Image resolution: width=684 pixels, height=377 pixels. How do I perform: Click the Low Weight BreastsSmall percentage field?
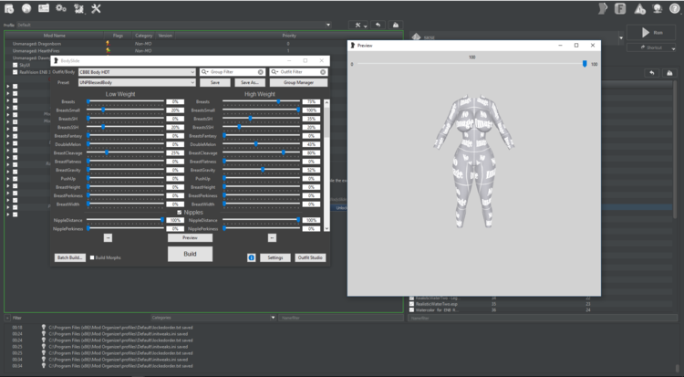[x=175, y=110]
